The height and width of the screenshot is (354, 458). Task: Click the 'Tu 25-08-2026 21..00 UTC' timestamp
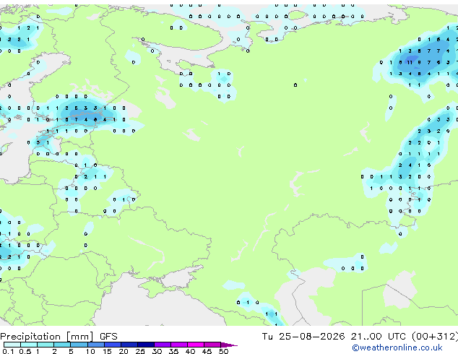(x=334, y=336)
